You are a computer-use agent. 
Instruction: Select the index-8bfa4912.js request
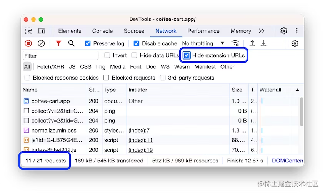[x=160, y=150]
